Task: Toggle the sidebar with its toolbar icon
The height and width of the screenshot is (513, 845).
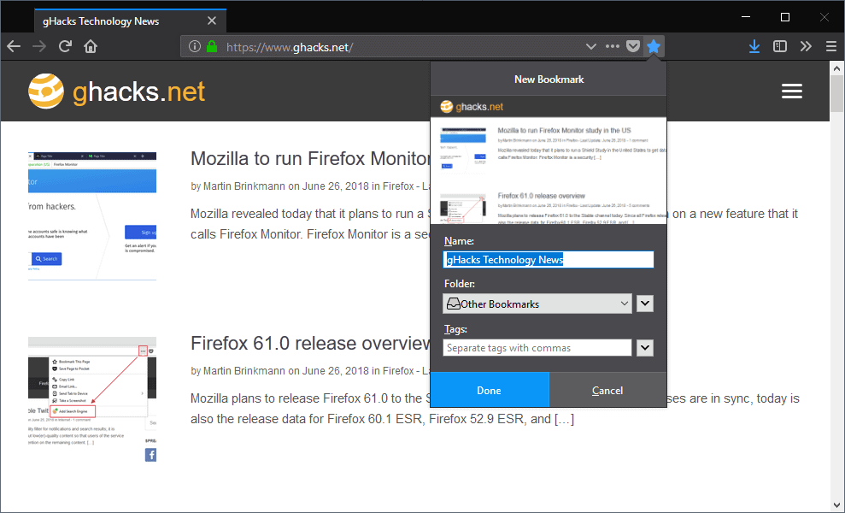Action: click(780, 45)
